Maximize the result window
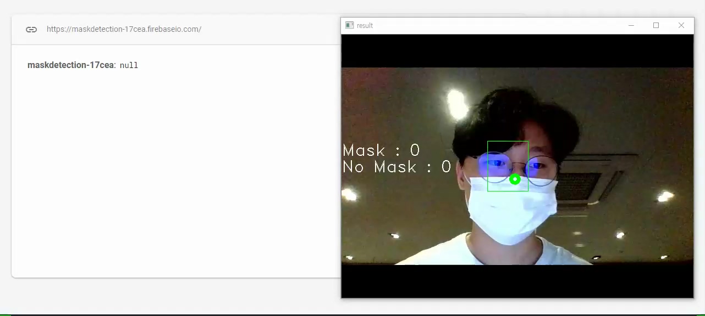 click(x=656, y=25)
